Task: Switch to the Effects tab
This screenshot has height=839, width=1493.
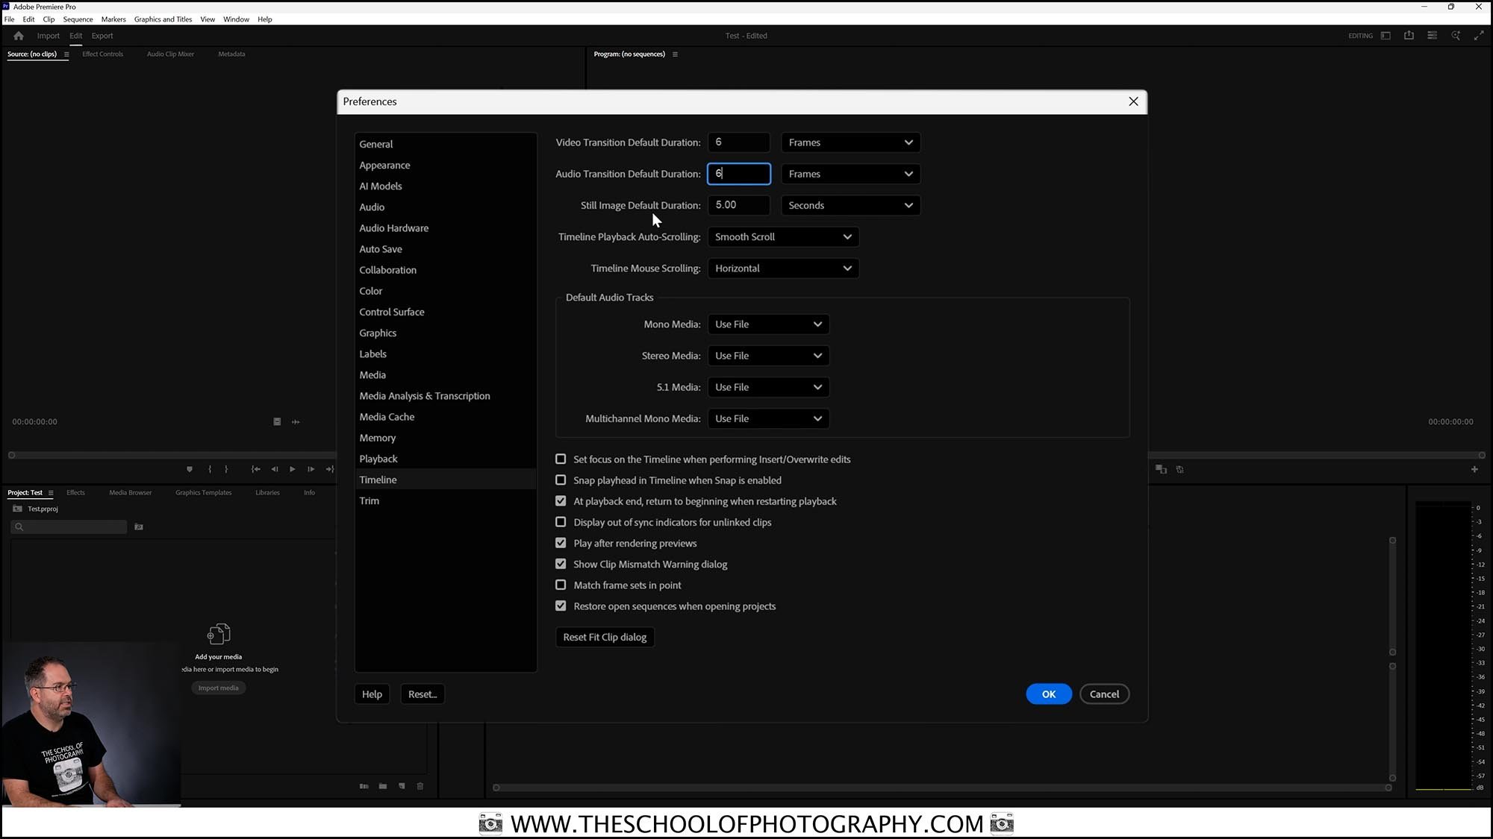Action: (x=75, y=492)
